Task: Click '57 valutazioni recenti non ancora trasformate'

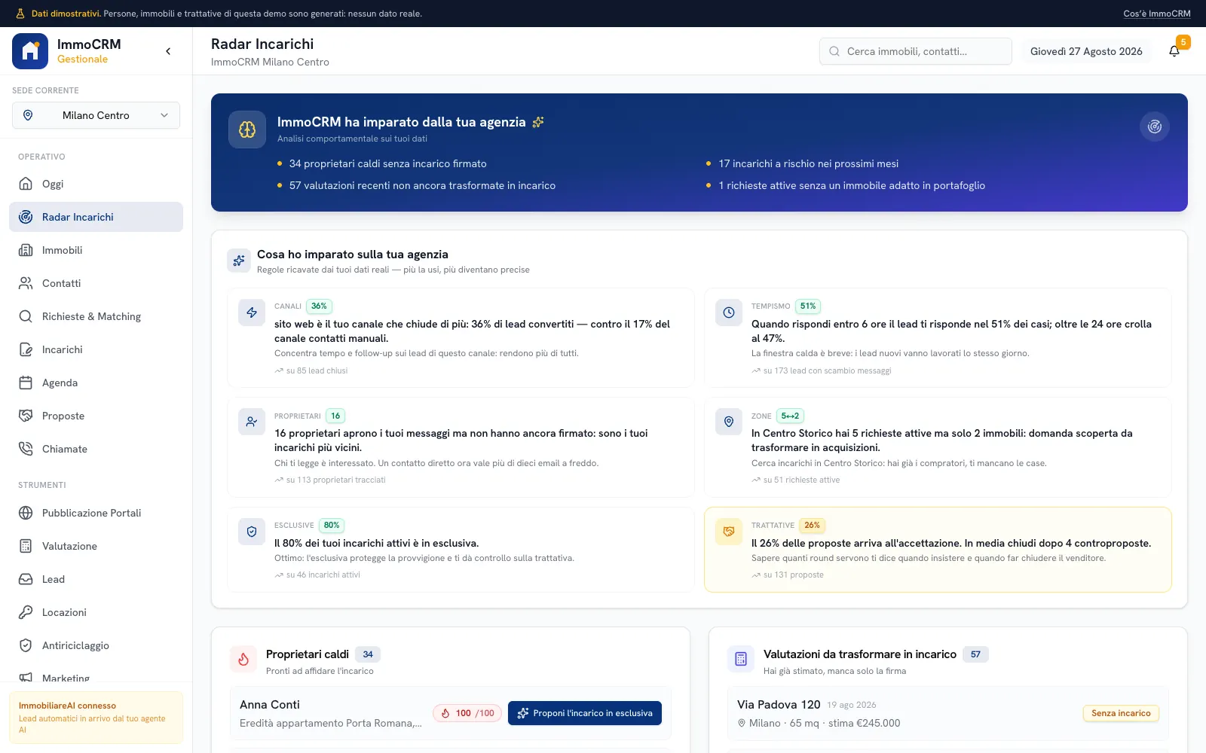Action: click(422, 185)
